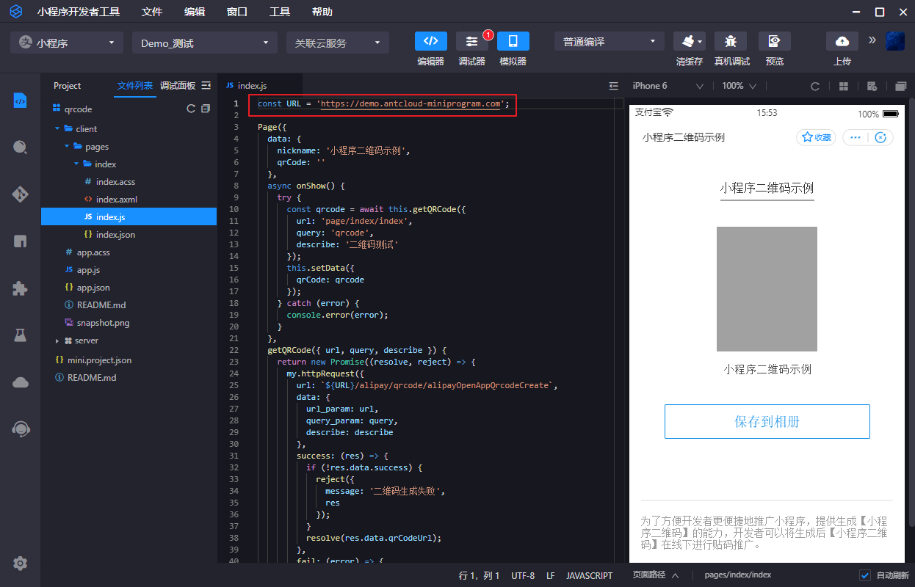This screenshot has width=915, height=587.
Task: Collapse the client folder
Action: pos(57,129)
